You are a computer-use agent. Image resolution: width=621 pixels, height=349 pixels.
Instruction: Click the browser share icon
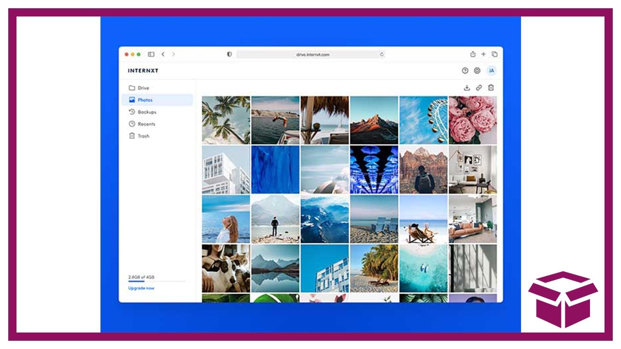coord(473,54)
